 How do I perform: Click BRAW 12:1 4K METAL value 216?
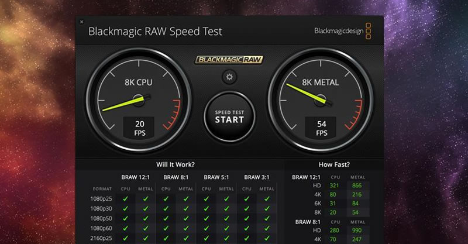(357, 194)
